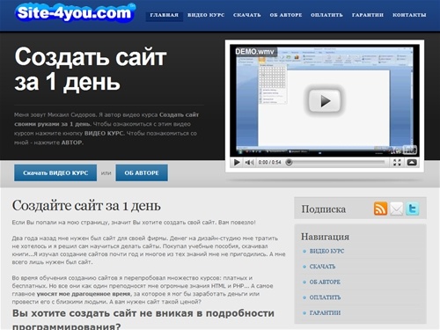Click the Подписка heading
Viewport: 440px width, 330px height.
(x=324, y=209)
